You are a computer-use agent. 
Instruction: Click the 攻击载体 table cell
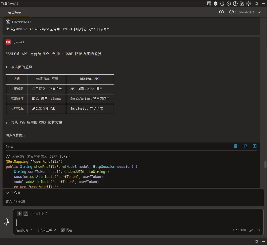(x=17, y=98)
